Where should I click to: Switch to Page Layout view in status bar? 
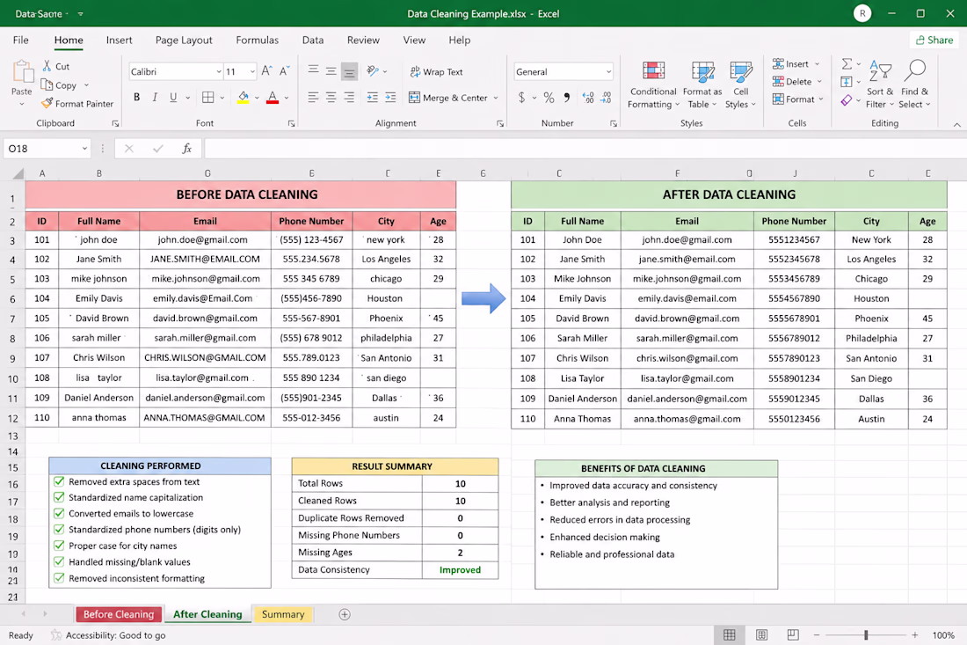[x=761, y=634]
